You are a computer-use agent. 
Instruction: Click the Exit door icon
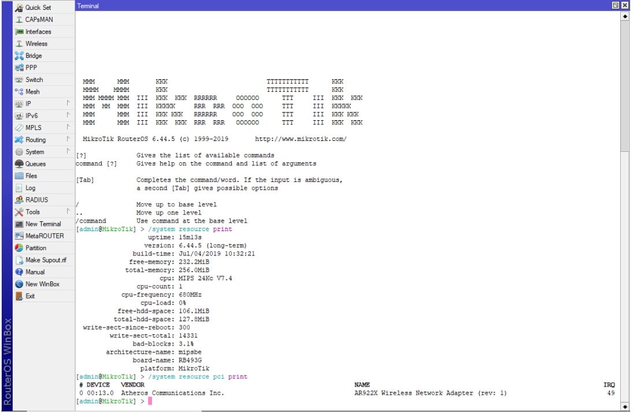pyautogui.click(x=19, y=296)
